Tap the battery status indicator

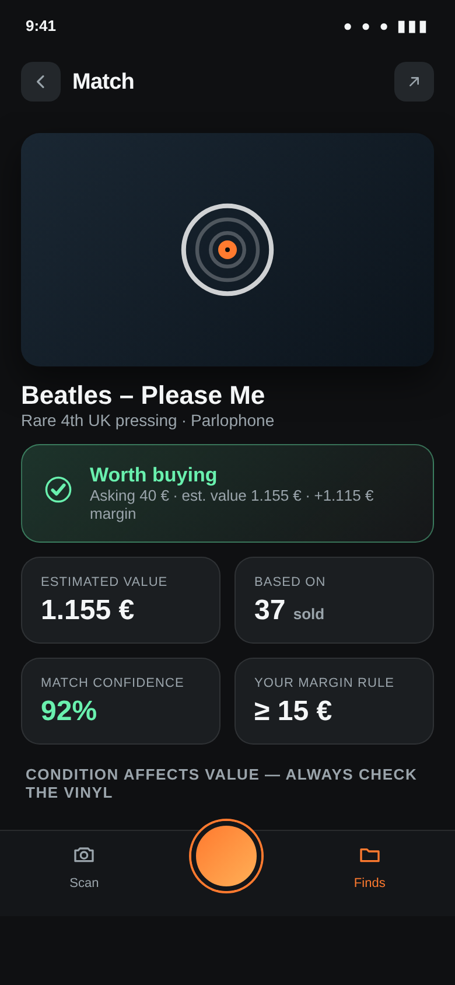412,27
